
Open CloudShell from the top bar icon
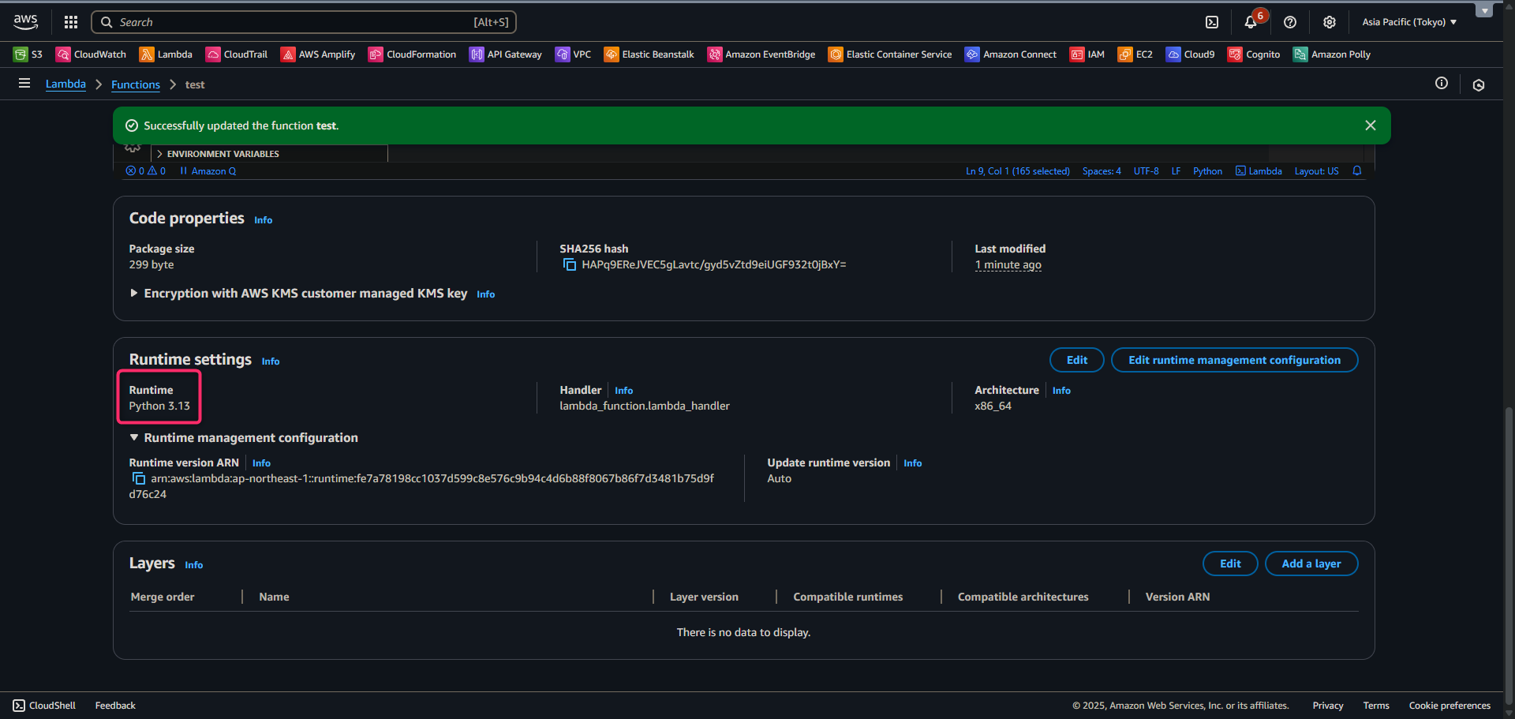[x=1212, y=22]
